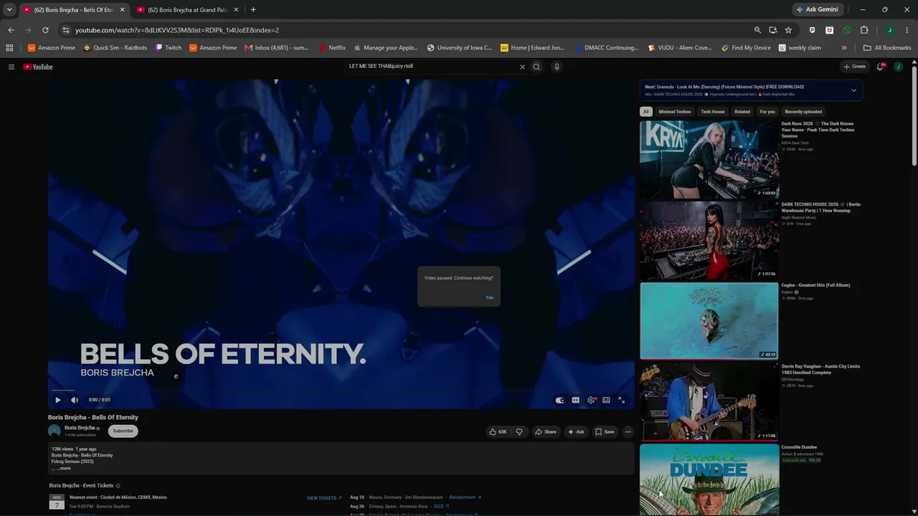Enter fullscreen mode for the video
This screenshot has width=918, height=516.
click(x=621, y=400)
